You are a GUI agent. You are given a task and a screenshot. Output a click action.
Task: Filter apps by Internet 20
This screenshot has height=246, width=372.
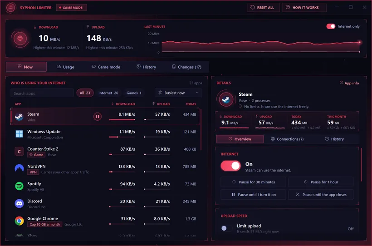coord(108,93)
